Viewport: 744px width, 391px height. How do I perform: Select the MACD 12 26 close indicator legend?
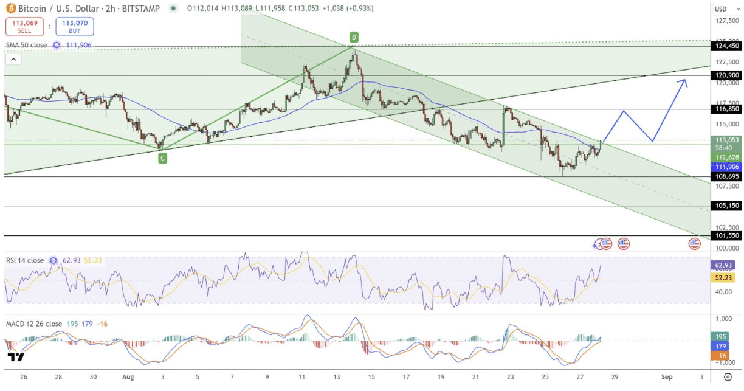pyautogui.click(x=33, y=324)
